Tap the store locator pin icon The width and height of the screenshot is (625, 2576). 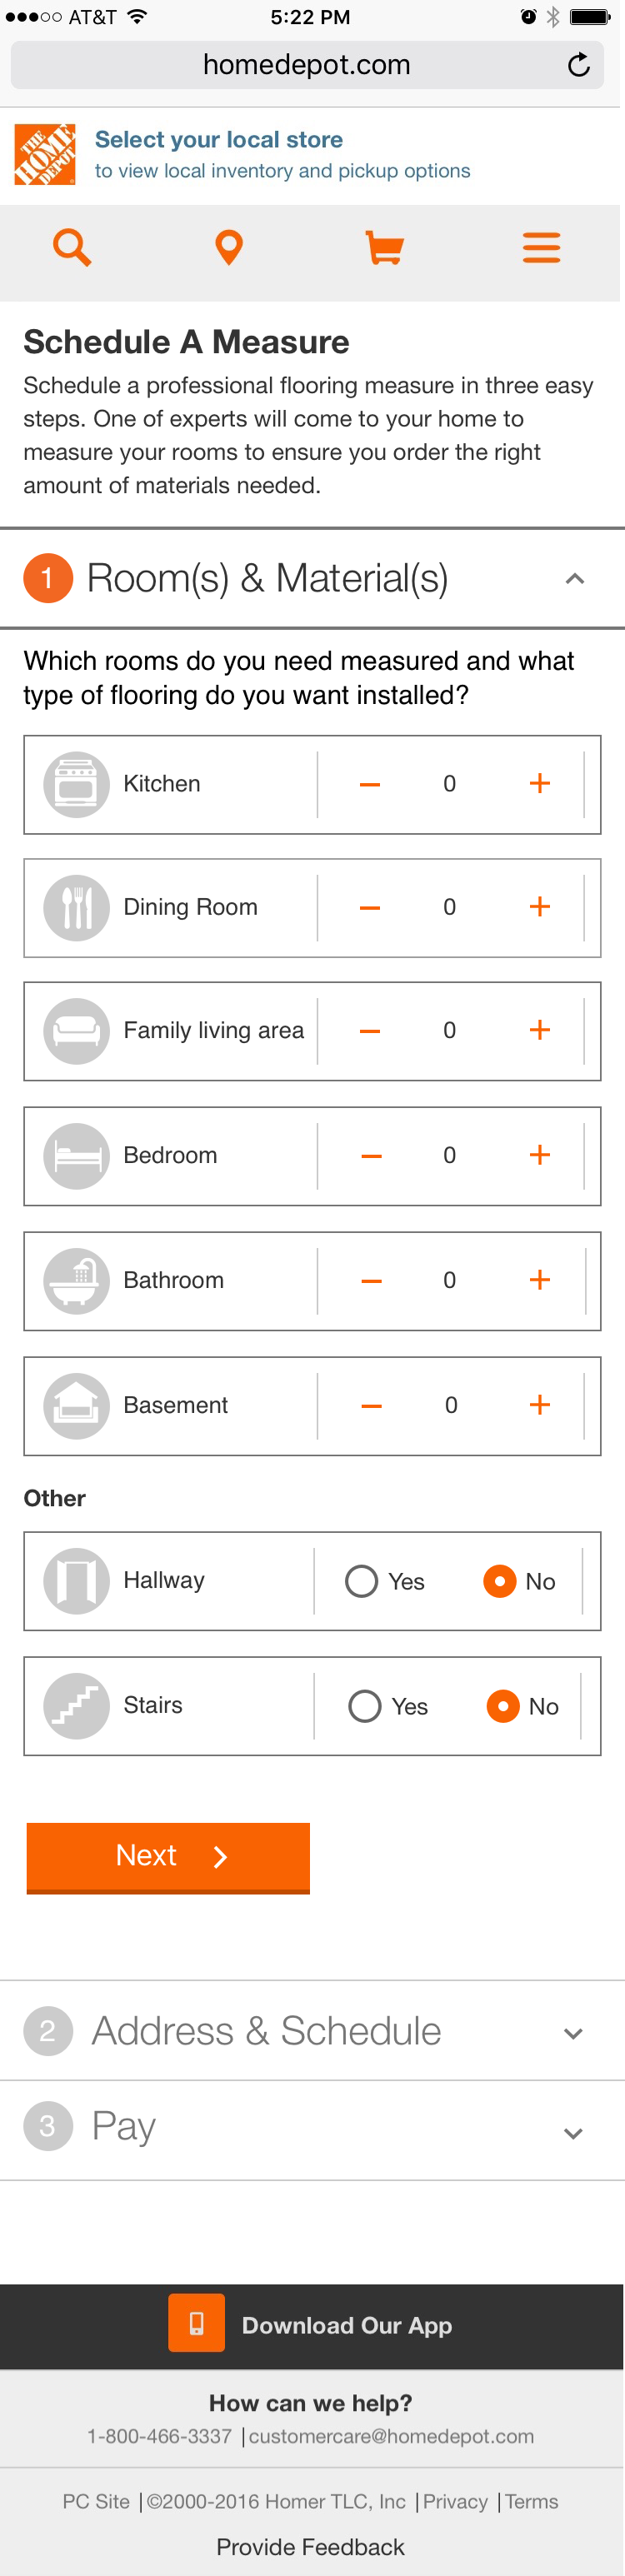[x=229, y=247]
